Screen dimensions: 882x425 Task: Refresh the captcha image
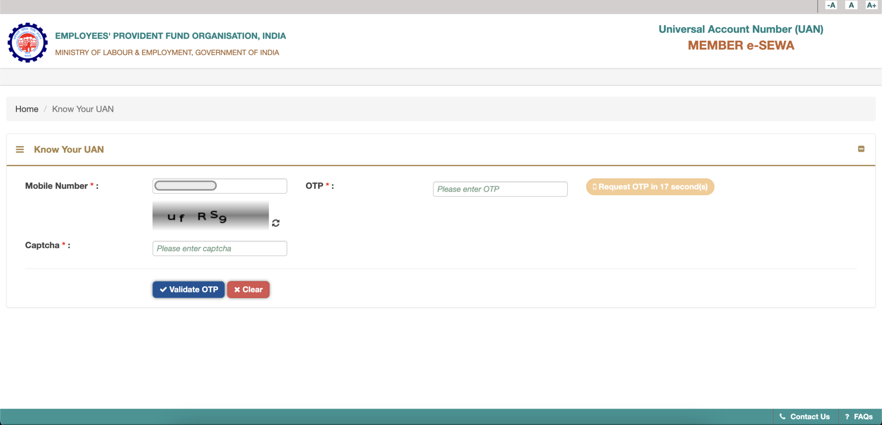pyautogui.click(x=276, y=223)
